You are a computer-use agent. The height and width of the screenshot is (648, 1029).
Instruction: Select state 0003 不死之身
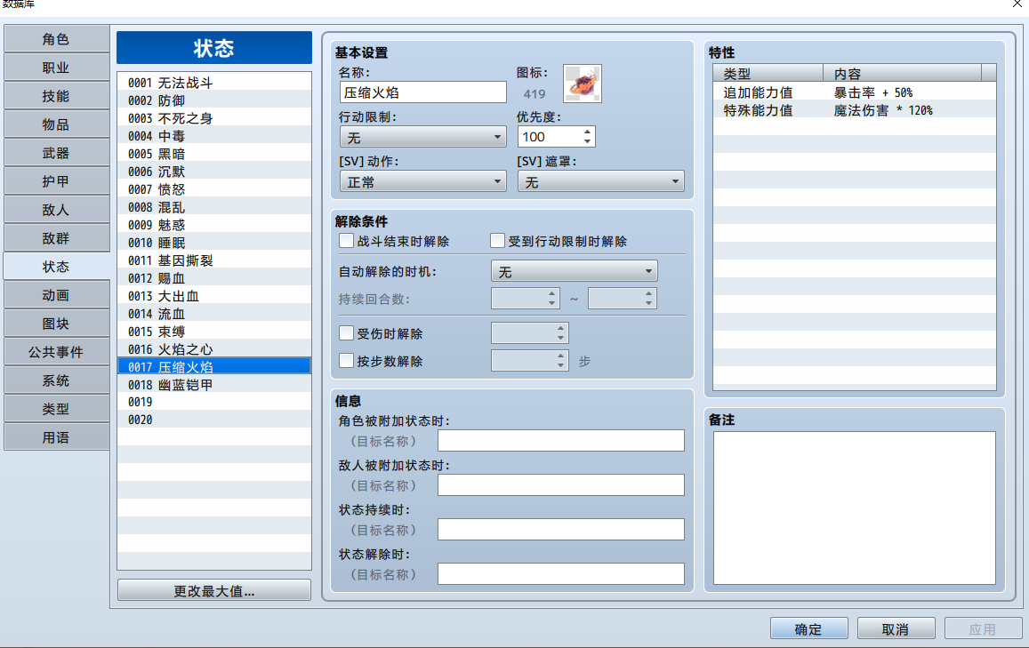click(214, 117)
